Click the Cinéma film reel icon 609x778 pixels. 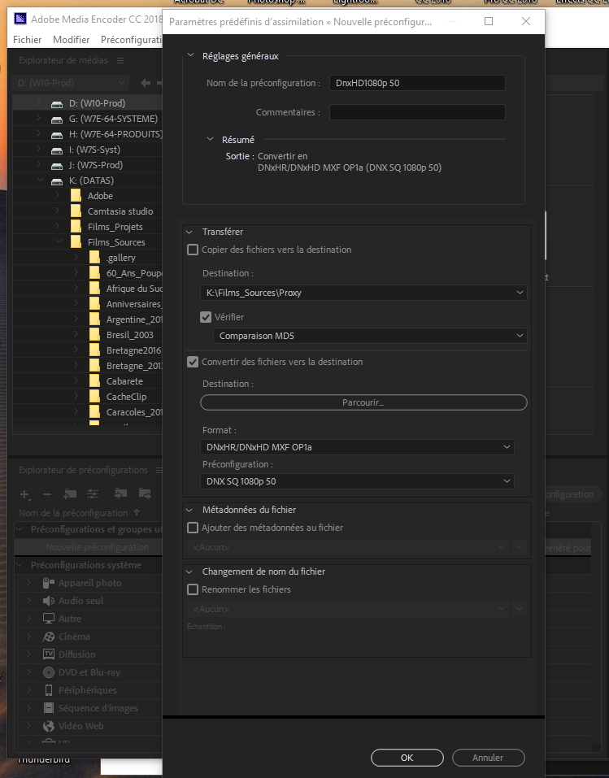pyautogui.click(x=49, y=637)
